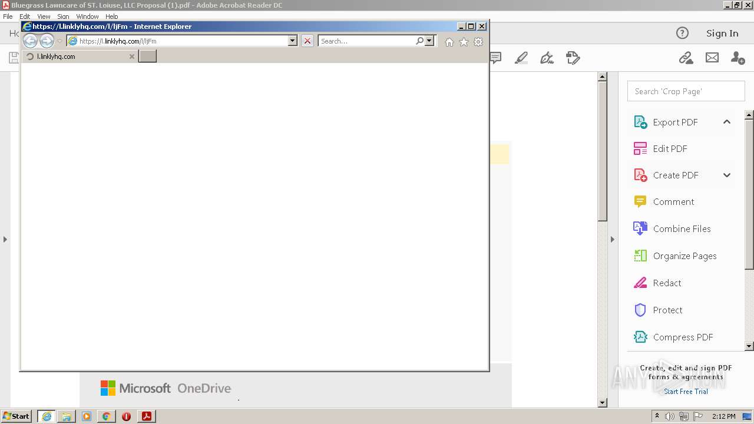754x424 pixels.
Task: Close the l.linklyhq.com tab
Action: [x=132, y=57]
